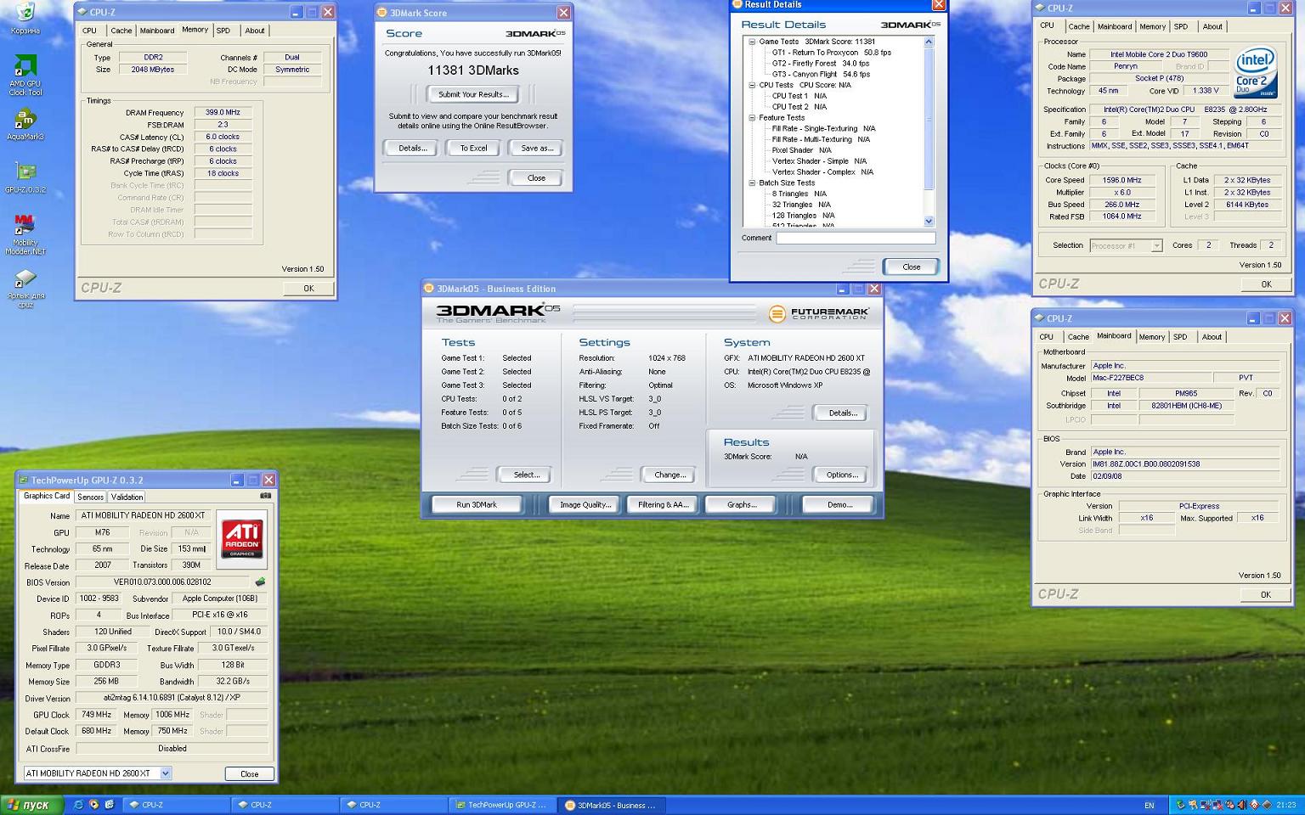Open the Recycle Bin desktop icon

click(x=25, y=17)
